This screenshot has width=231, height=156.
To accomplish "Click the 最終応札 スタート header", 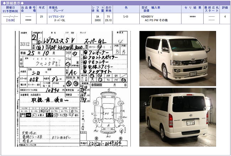I will (211, 9).
